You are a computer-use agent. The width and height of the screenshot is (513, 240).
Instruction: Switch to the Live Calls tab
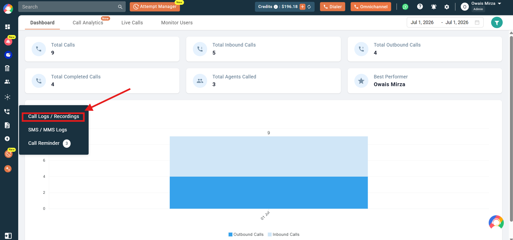coord(132,23)
